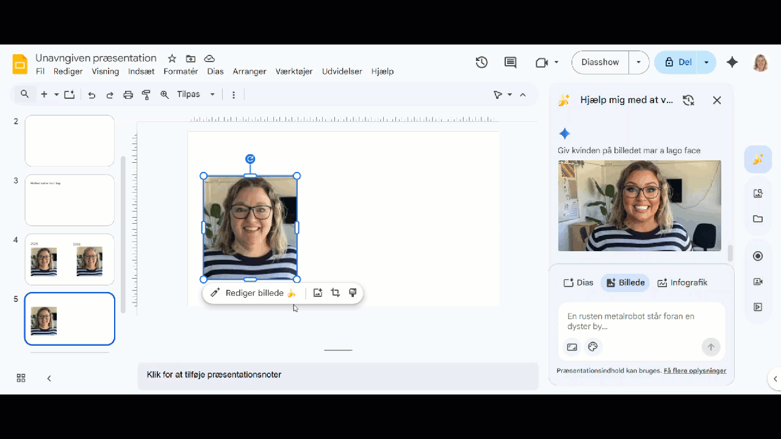Open grid view of slides
The image size is (781, 439).
point(21,378)
